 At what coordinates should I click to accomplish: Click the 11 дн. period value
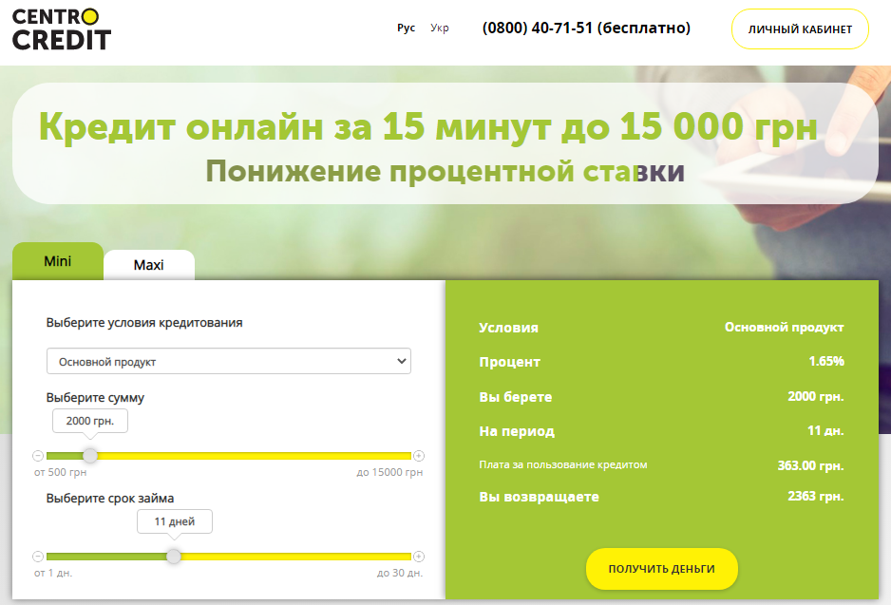pyautogui.click(x=825, y=430)
